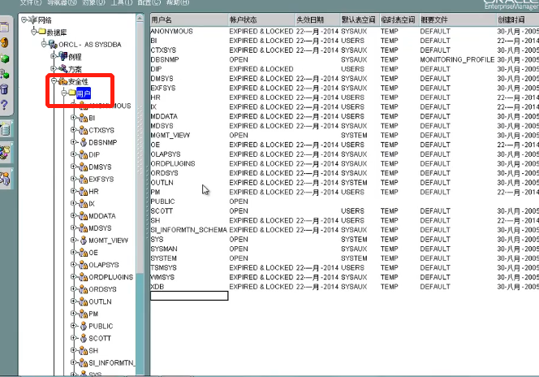Click the empty selected cell below XDB
The width and height of the screenshot is (539, 377).
189,296
